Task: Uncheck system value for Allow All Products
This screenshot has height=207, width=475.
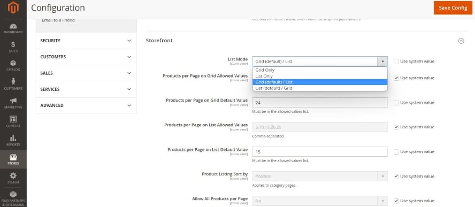Action: click(x=396, y=201)
